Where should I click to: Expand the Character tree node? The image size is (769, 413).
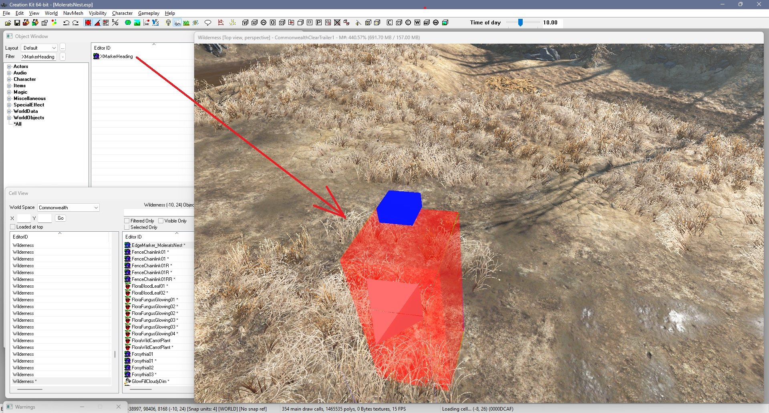[x=9, y=79]
